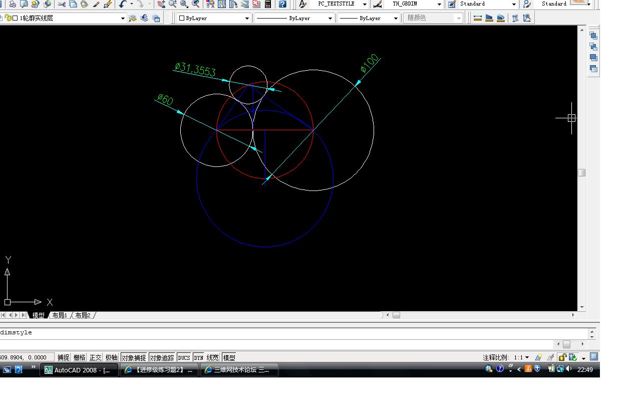The width and height of the screenshot is (641, 401).
Task: Toggle 正交 ortho mode
Action: [x=95, y=357]
